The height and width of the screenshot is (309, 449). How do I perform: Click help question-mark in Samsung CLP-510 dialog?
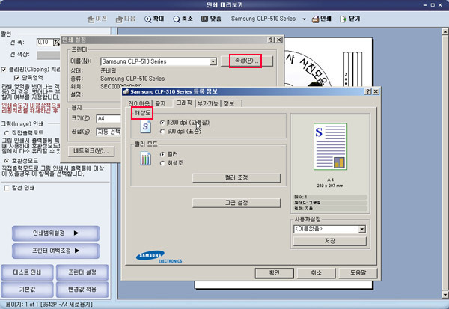[x=368, y=91]
